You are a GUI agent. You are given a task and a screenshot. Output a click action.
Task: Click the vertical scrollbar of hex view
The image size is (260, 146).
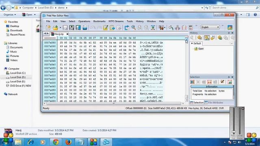click(186, 69)
